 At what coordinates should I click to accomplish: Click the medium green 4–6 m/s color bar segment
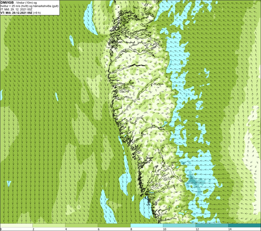[81, 225]
